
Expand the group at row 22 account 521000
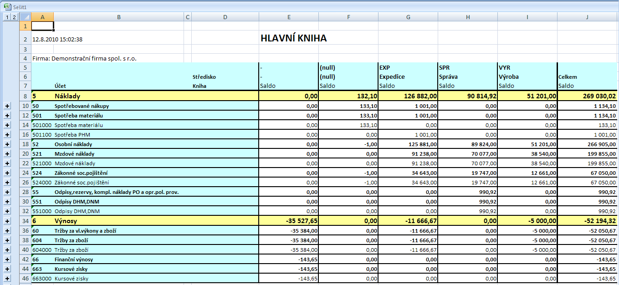click(x=7, y=163)
